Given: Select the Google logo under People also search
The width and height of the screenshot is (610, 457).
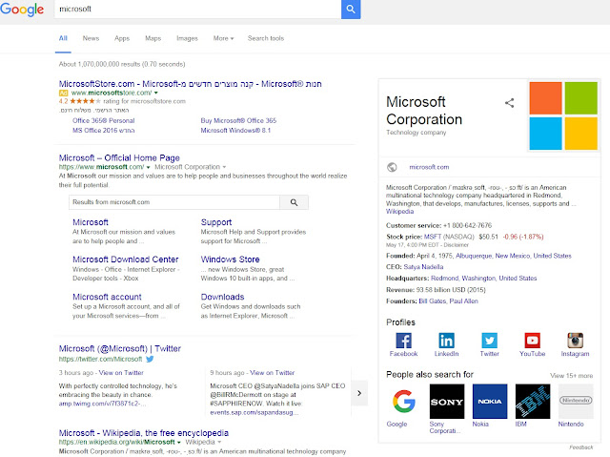Looking at the screenshot, I should (x=404, y=402).
